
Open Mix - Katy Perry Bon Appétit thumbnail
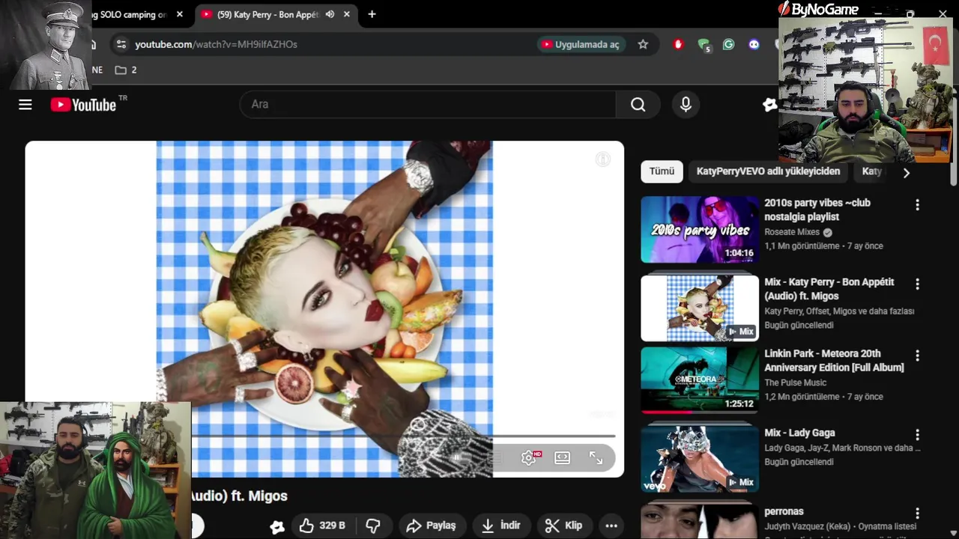[x=700, y=308]
